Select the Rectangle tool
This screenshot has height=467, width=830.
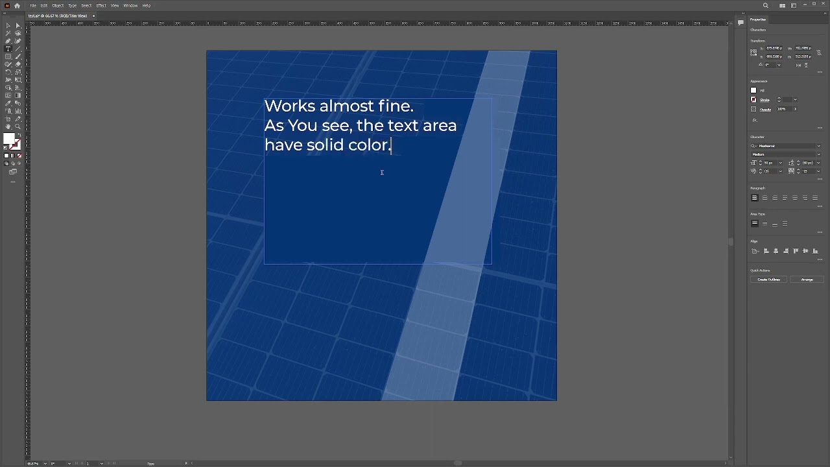tap(8, 57)
